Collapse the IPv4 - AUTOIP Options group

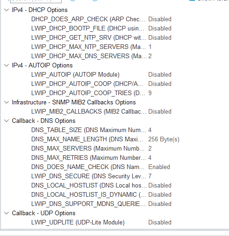pyautogui.click(x=6, y=66)
